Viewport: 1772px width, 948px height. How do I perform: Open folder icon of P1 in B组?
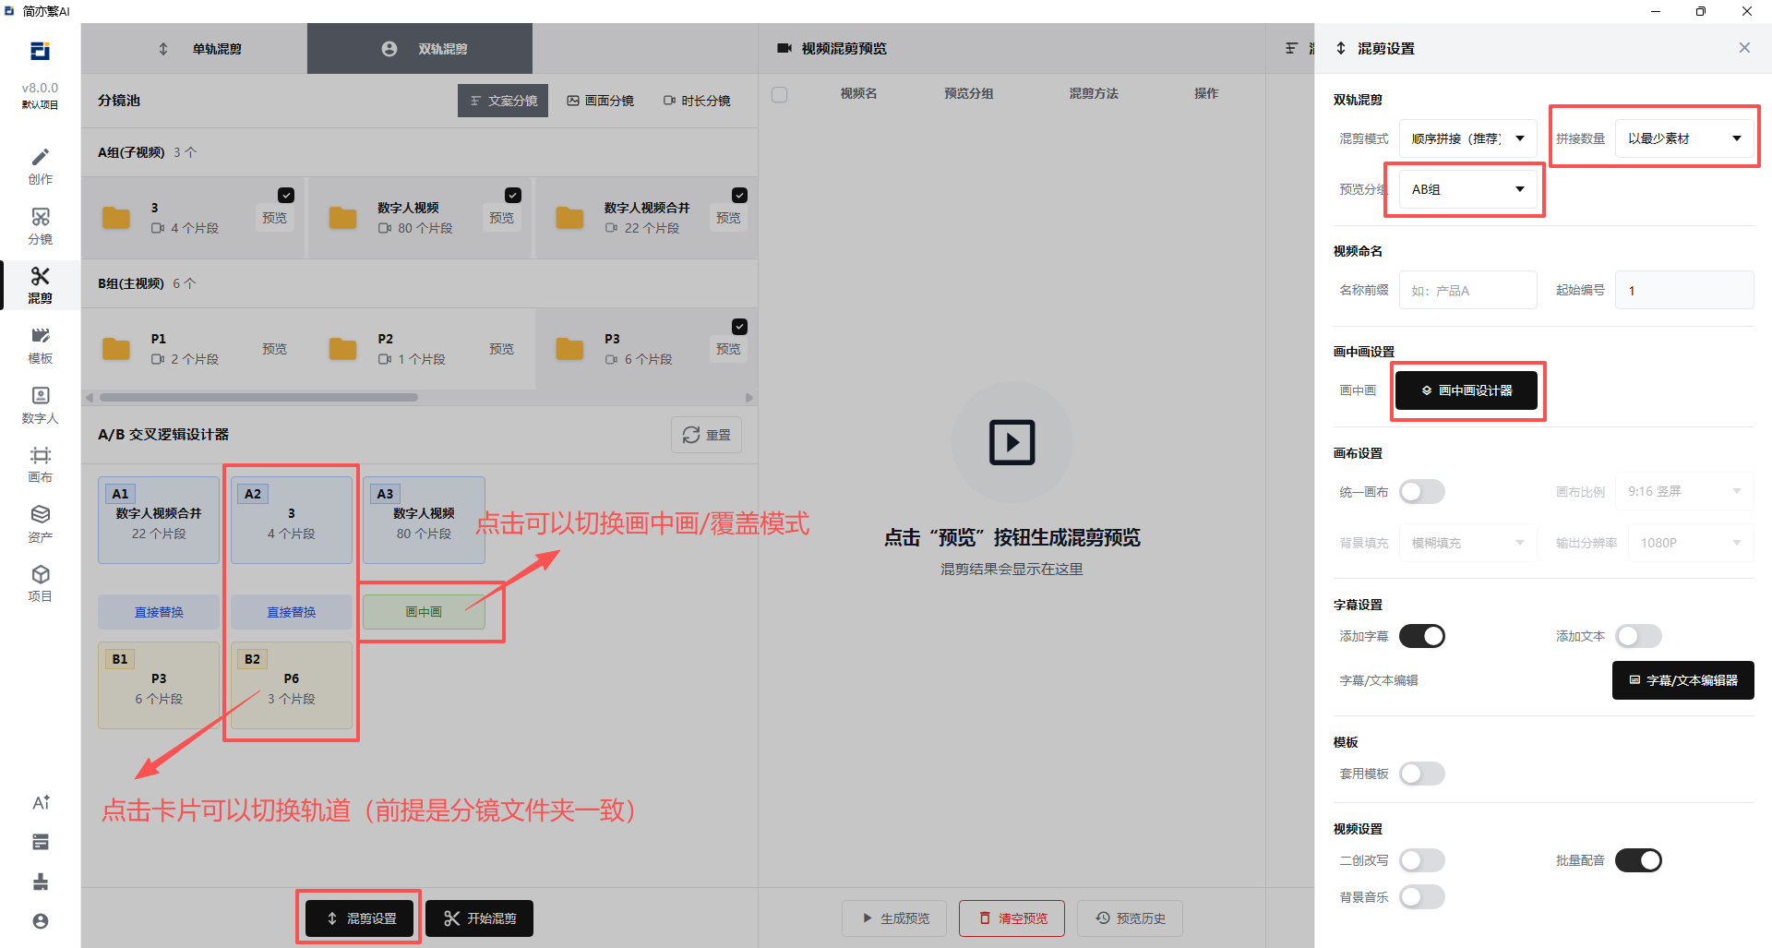tap(116, 349)
